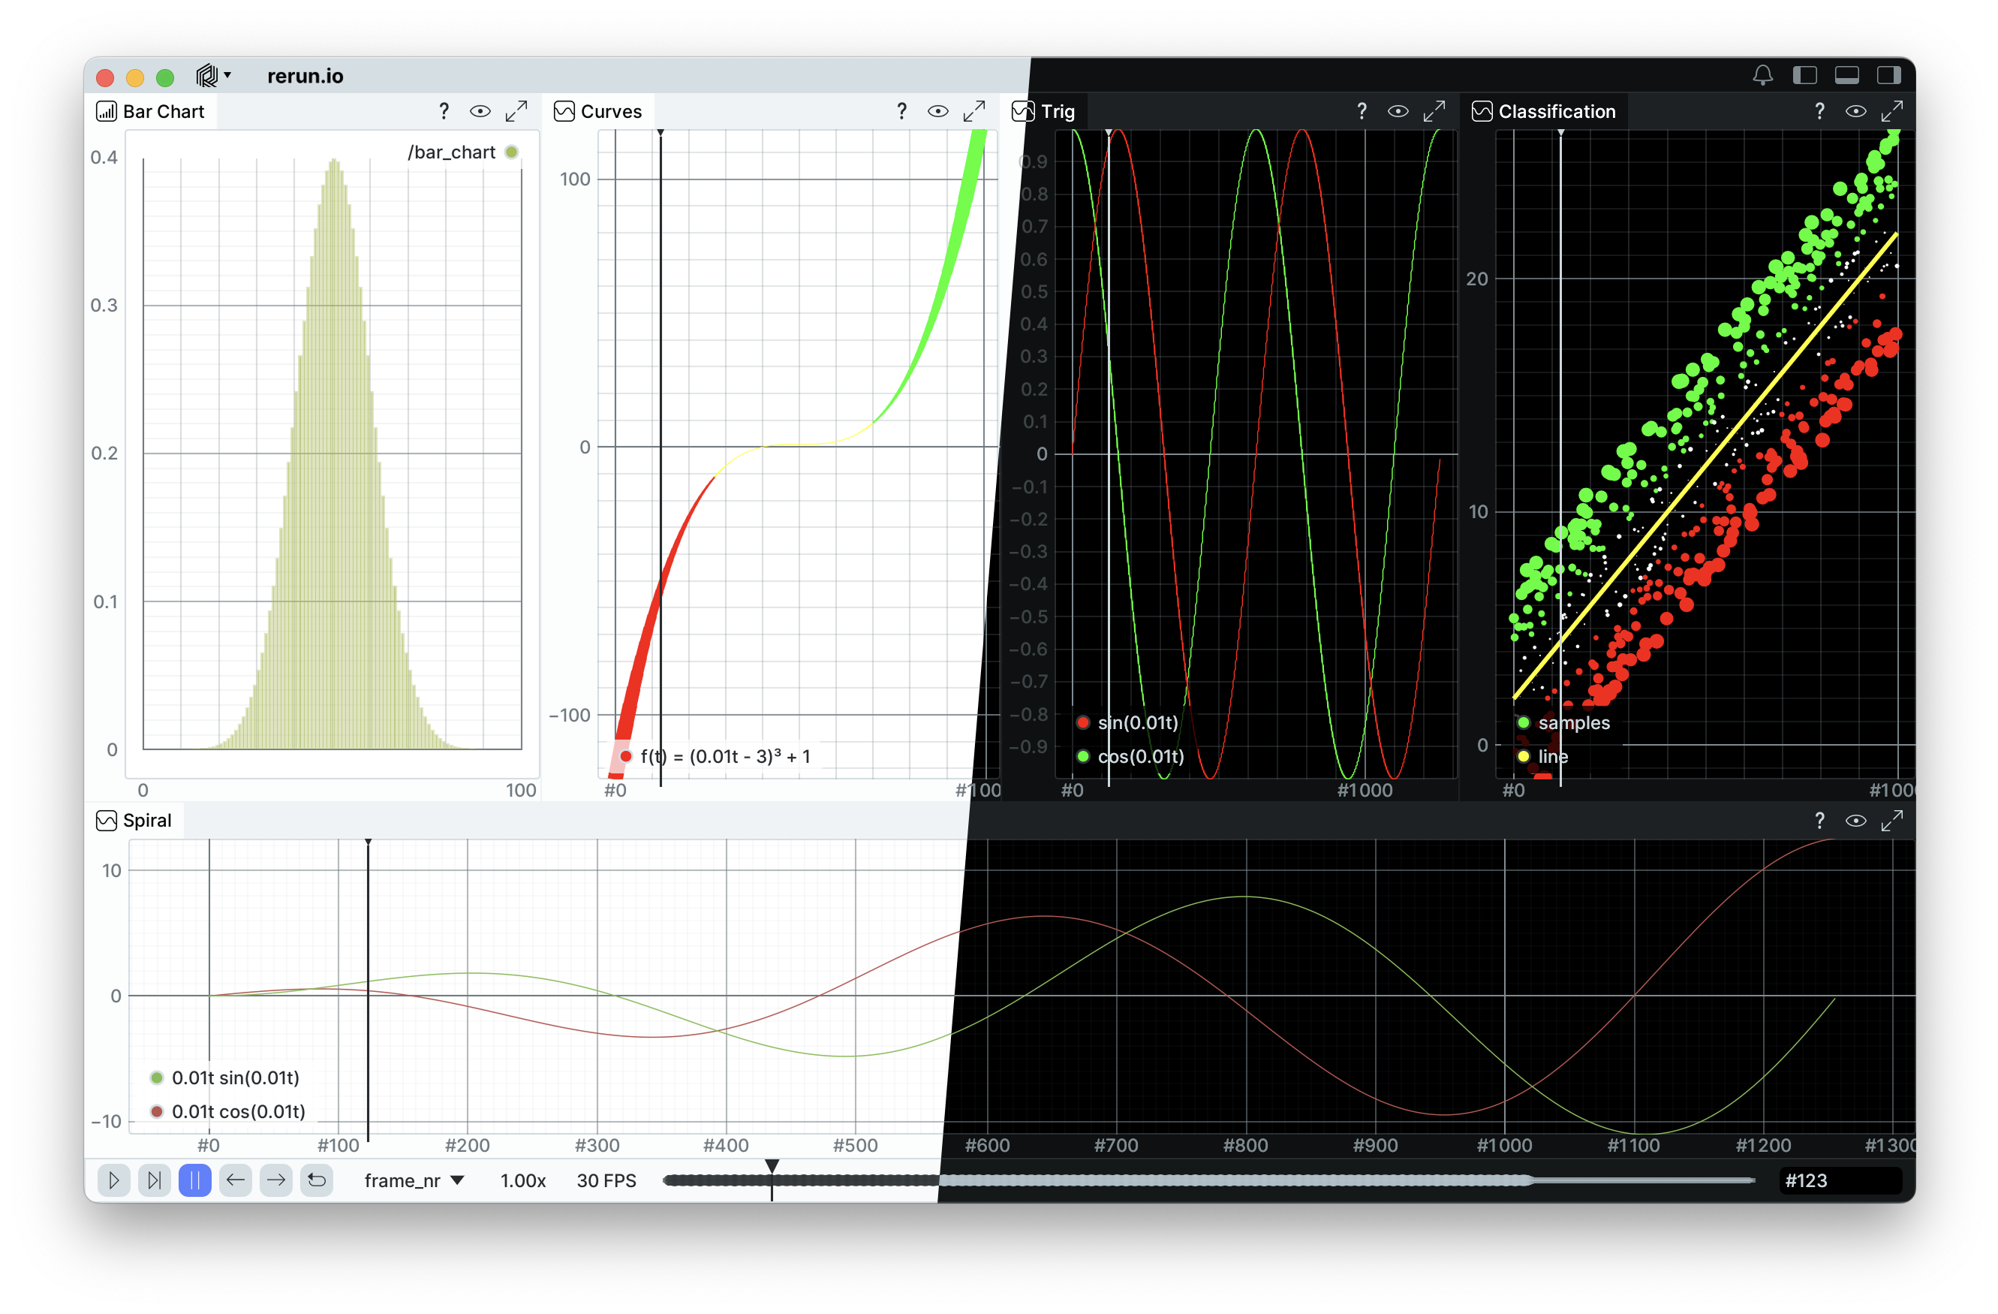Hide the Trig view with eye icon
Screen dimensions: 1998x1314
[x=1398, y=111]
